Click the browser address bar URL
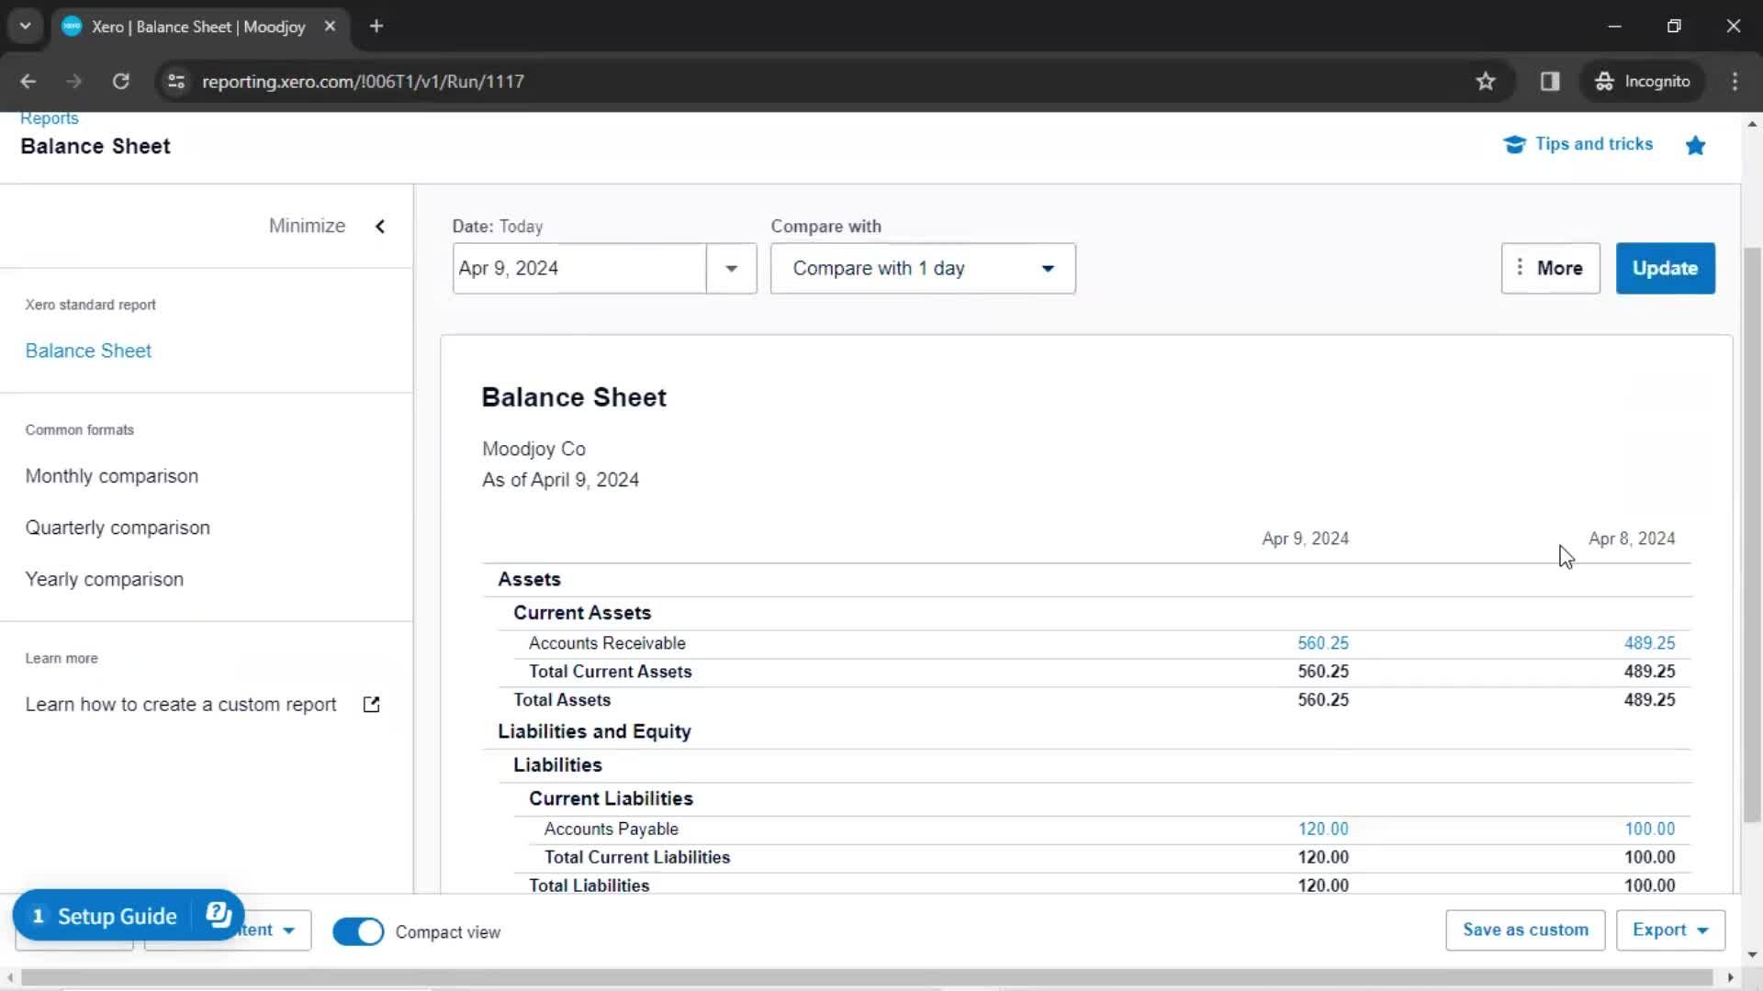 pyautogui.click(x=363, y=81)
